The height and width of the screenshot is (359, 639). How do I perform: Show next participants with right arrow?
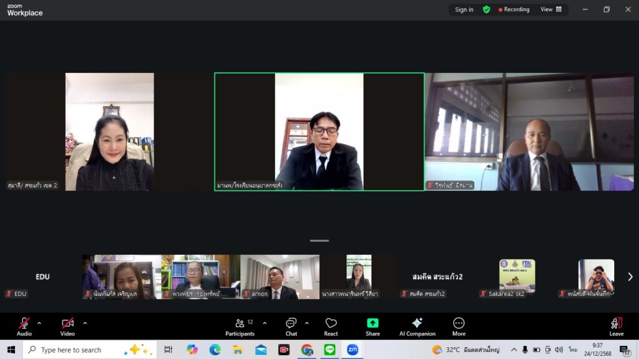630,277
